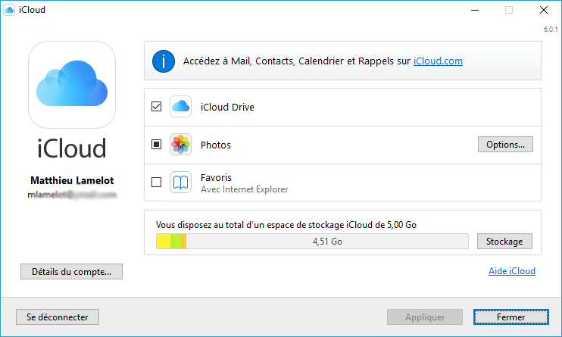Click the Avec Internet Explorer subtitle

click(244, 189)
